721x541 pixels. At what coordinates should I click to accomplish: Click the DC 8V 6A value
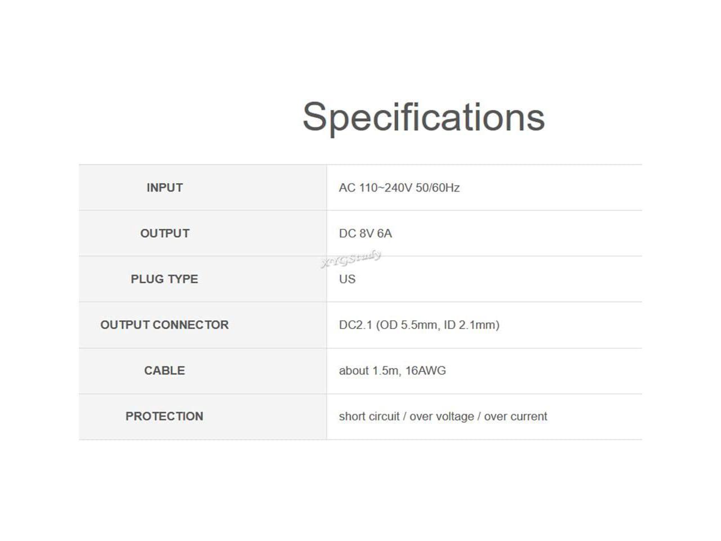pyautogui.click(x=365, y=233)
